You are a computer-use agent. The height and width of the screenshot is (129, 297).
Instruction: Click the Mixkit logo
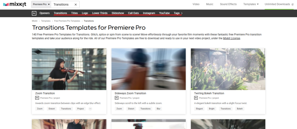15,4
